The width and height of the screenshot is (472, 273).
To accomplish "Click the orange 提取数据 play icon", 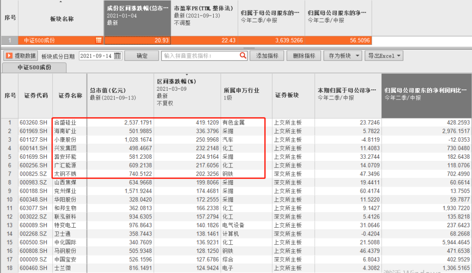I will (x=9, y=55).
